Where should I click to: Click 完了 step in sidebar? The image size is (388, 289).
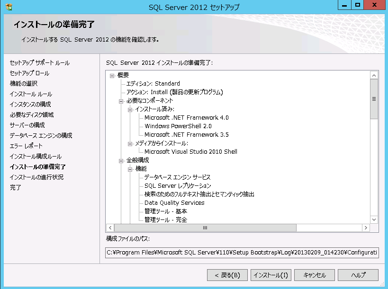[15, 187]
